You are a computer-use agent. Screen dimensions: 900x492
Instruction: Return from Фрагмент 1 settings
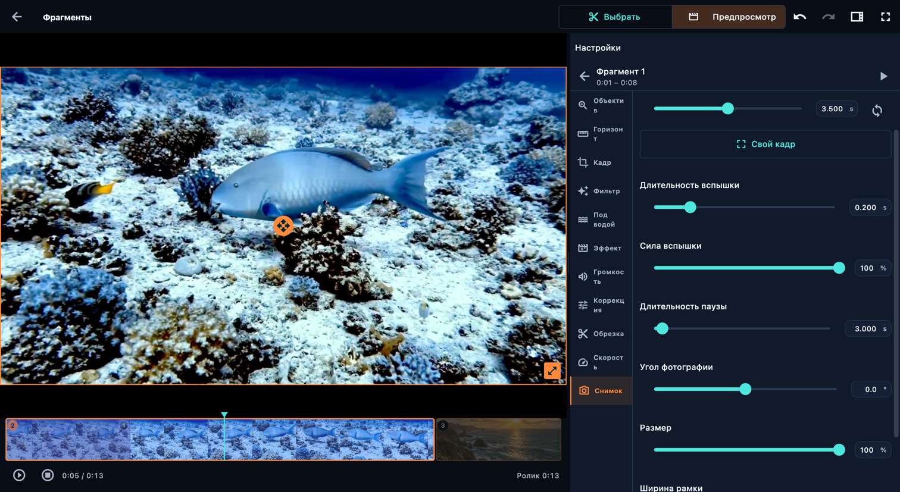coord(584,76)
